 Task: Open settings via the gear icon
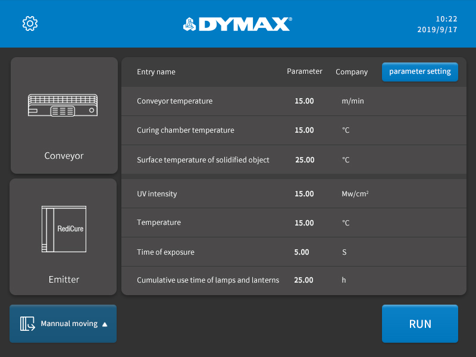[30, 23]
